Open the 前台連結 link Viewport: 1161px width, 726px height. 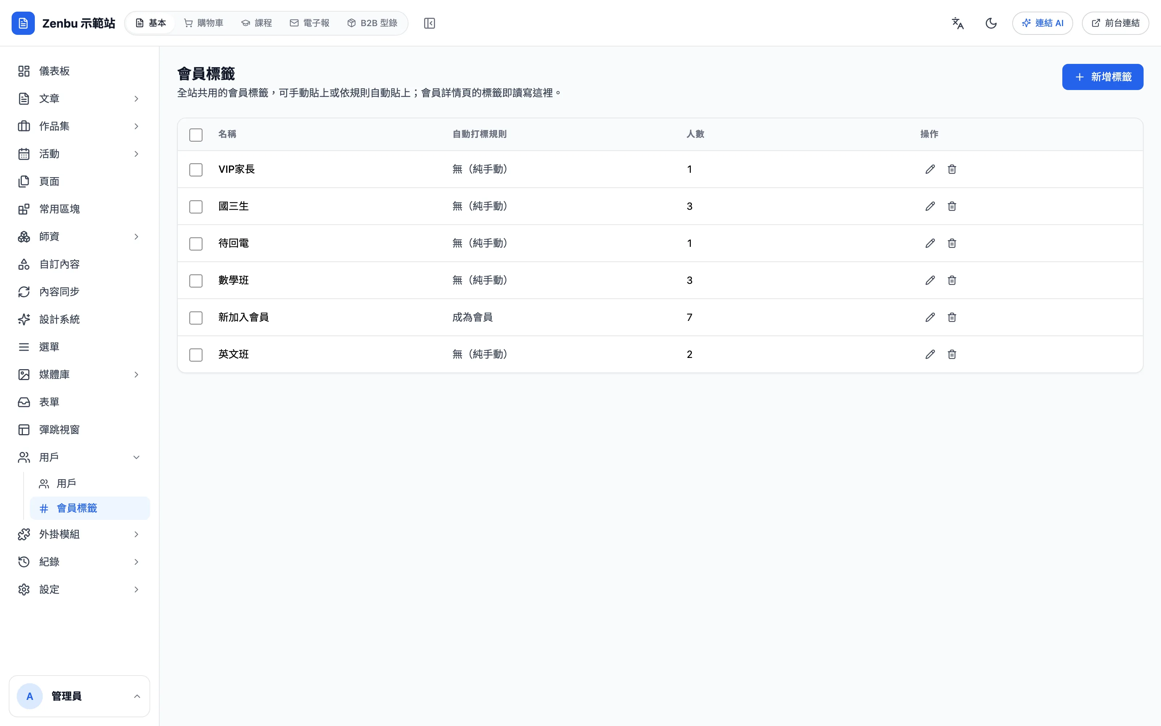point(1115,23)
